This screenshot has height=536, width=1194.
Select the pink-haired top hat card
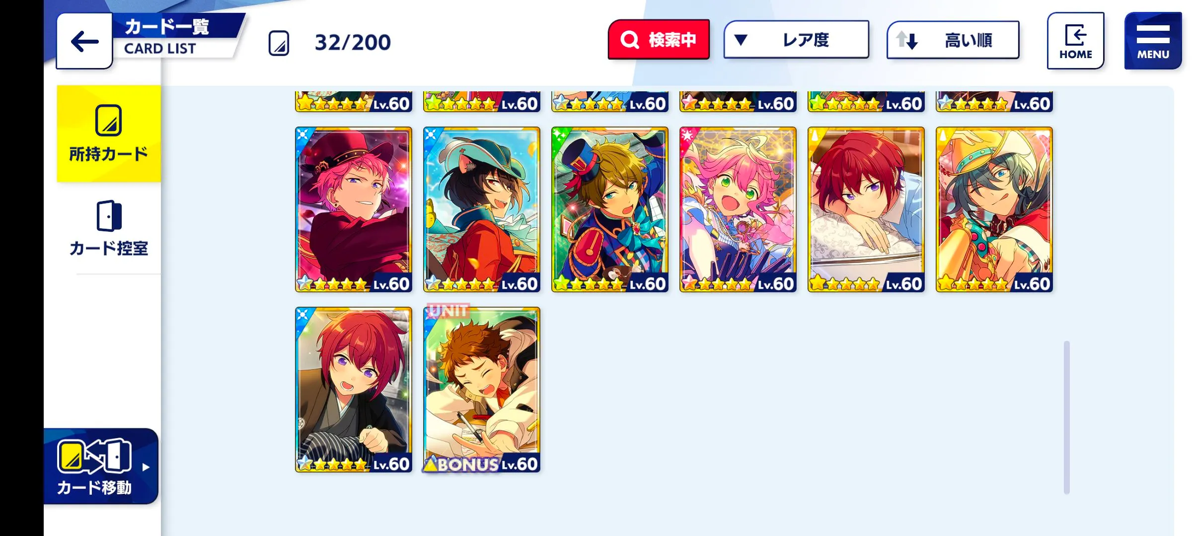tap(354, 209)
